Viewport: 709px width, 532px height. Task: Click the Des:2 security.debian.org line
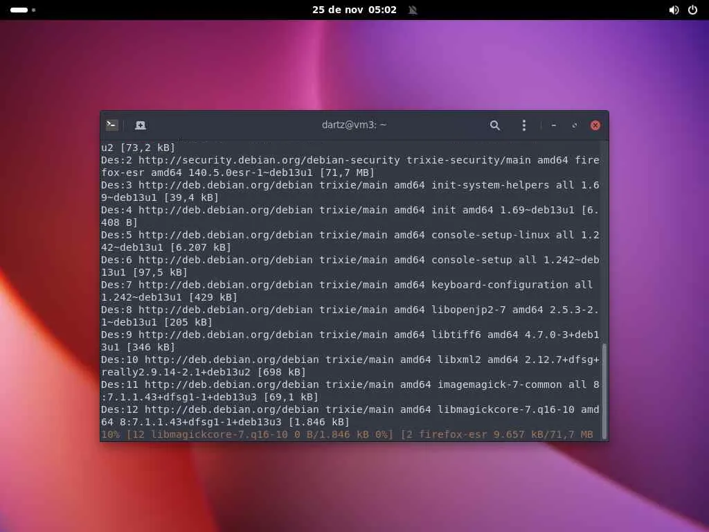(x=350, y=160)
